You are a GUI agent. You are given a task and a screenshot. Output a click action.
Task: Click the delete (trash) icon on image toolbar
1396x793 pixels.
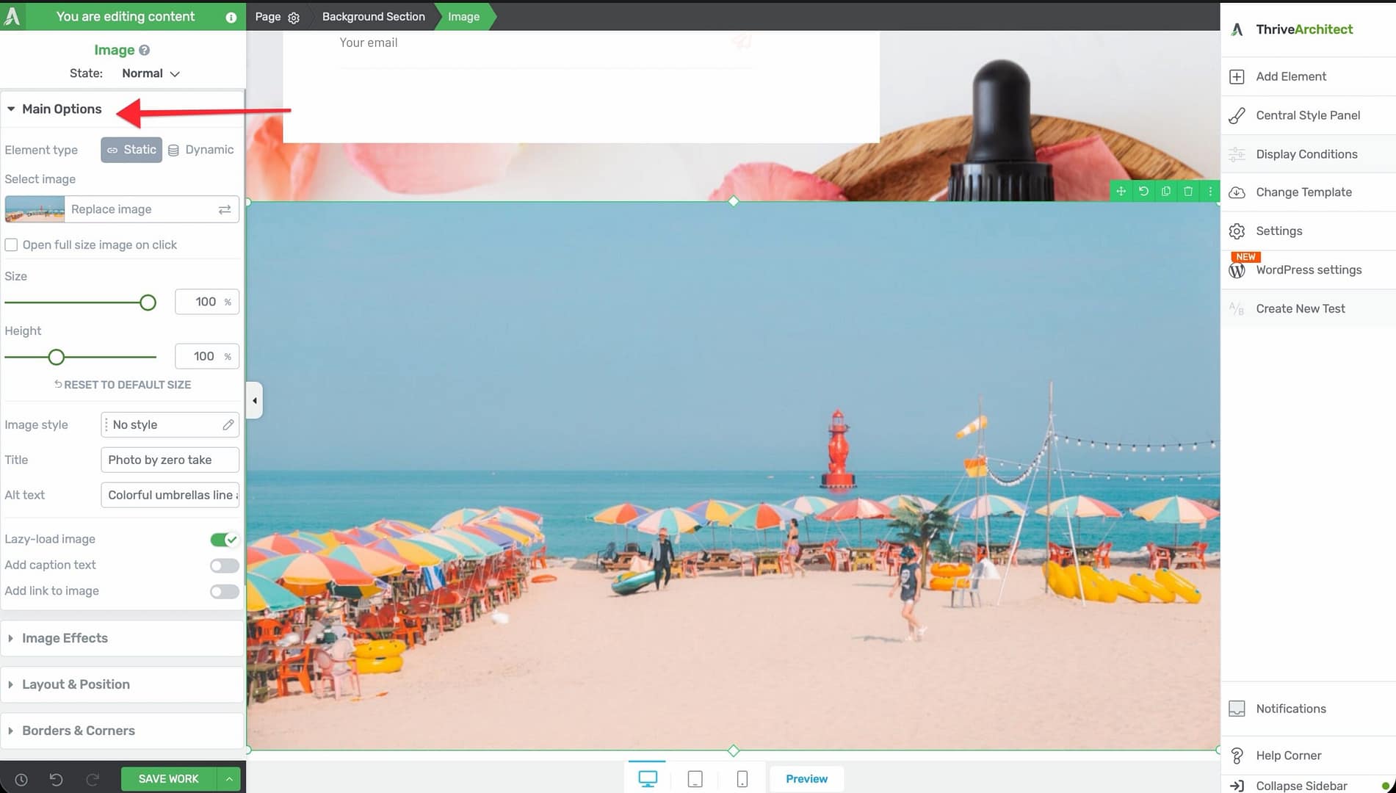coord(1188,192)
